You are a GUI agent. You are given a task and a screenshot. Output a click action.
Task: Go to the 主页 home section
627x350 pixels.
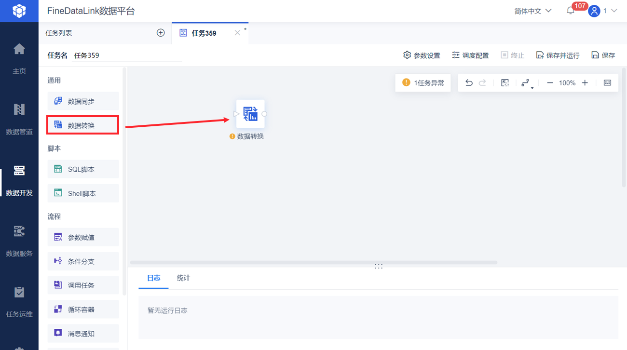19,59
